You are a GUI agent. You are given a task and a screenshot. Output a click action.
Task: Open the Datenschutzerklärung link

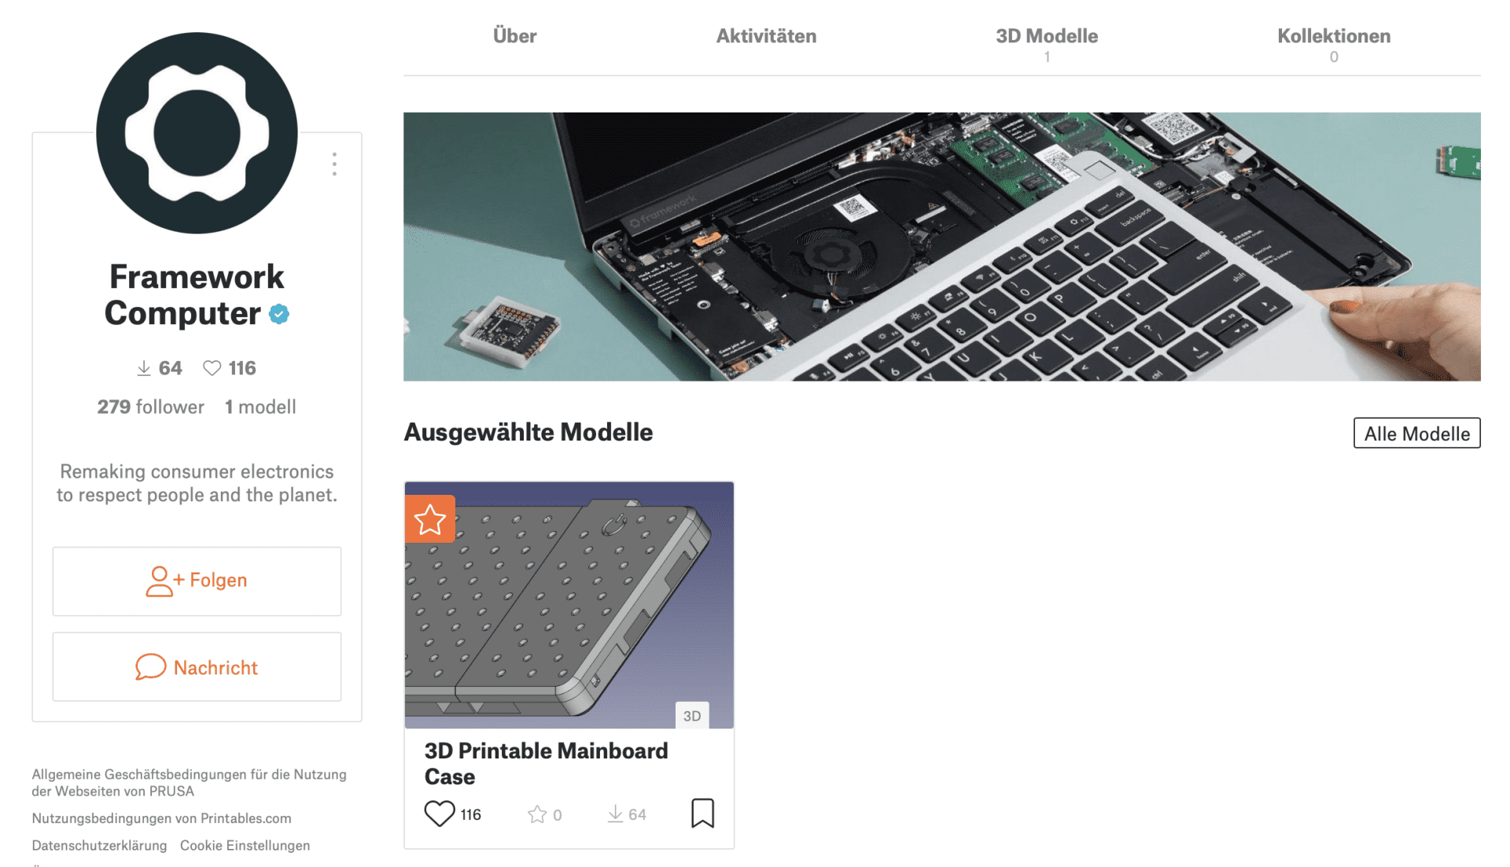[99, 846]
